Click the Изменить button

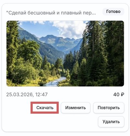point(75,108)
